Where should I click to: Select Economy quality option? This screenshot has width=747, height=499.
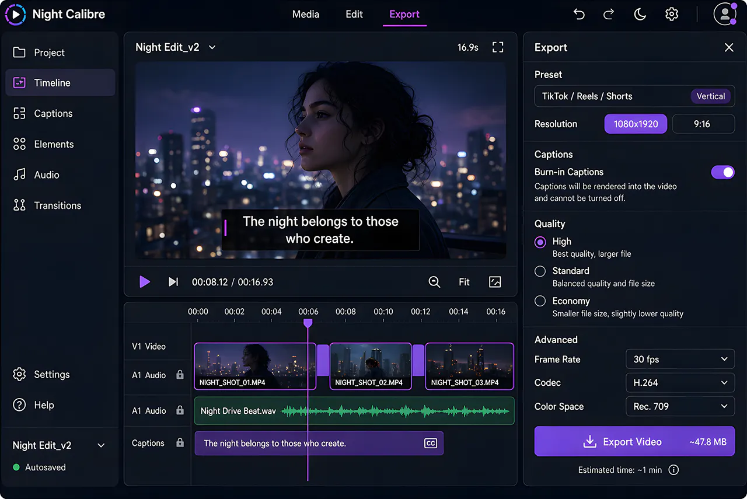(540, 301)
